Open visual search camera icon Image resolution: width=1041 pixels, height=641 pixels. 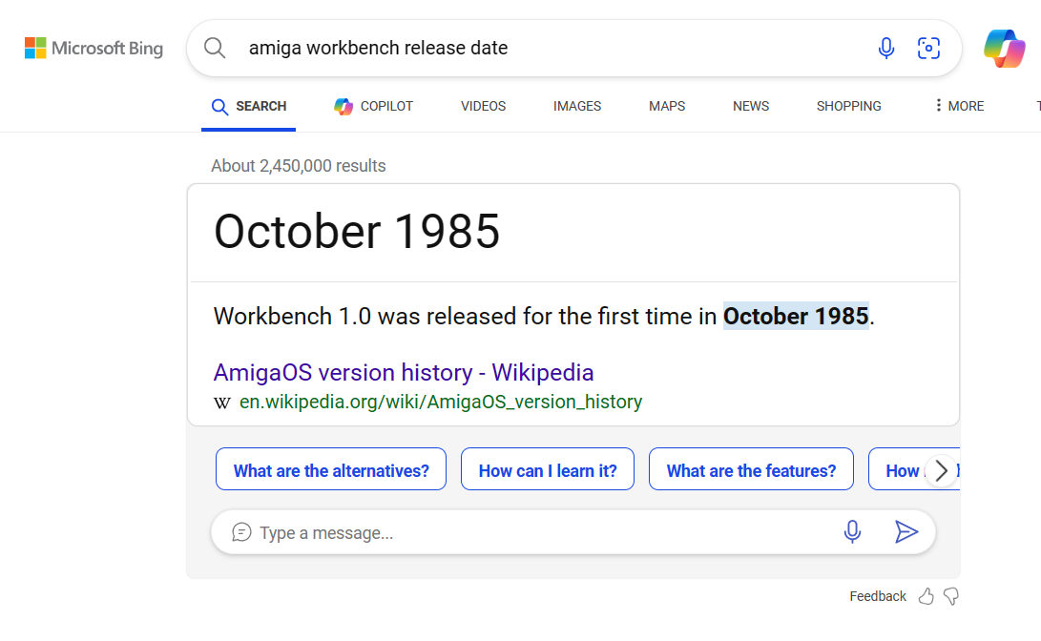click(928, 48)
